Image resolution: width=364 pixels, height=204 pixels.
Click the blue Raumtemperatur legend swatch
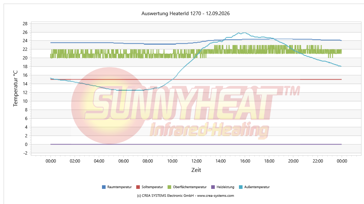[104, 187]
